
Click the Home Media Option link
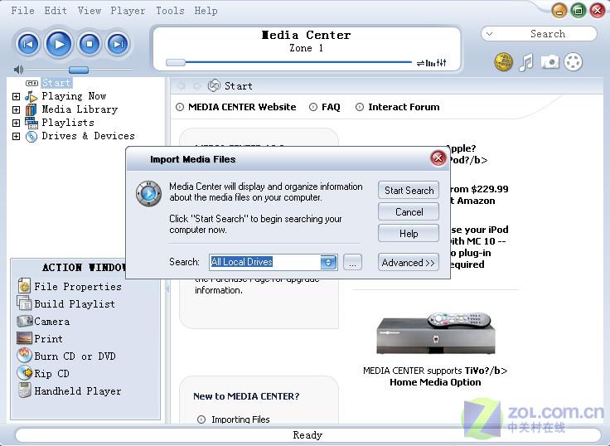[x=435, y=382]
